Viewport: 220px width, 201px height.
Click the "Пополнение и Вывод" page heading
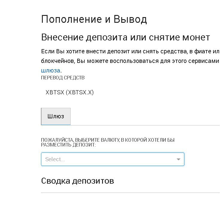point(94,19)
